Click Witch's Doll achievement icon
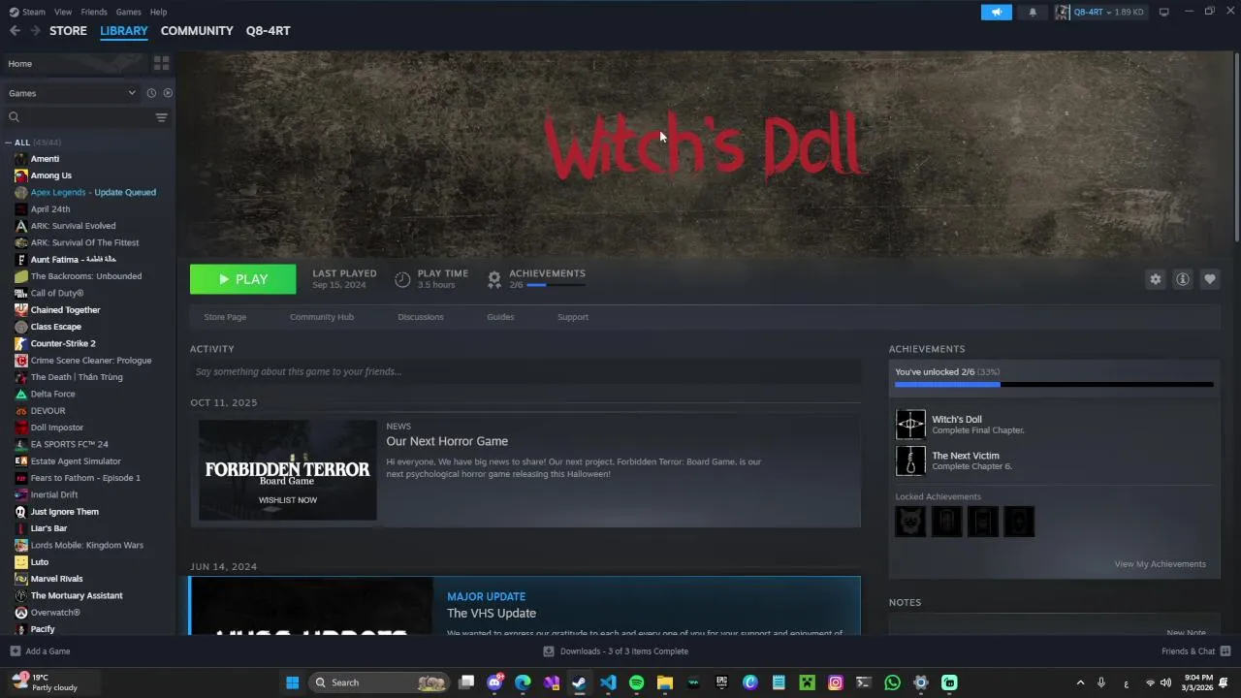1241x698 pixels. coord(910,425)
